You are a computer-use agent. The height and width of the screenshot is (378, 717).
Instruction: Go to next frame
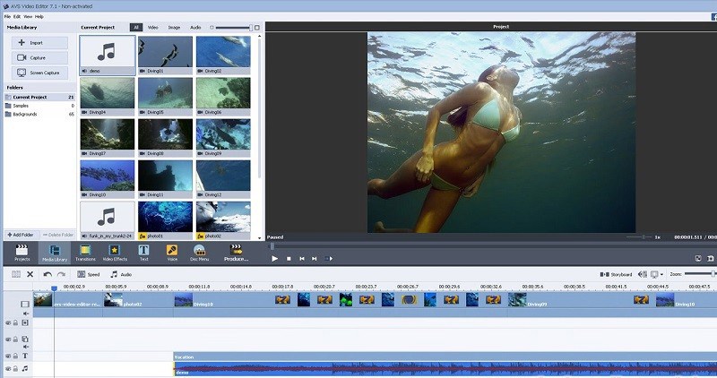[315, 259]
